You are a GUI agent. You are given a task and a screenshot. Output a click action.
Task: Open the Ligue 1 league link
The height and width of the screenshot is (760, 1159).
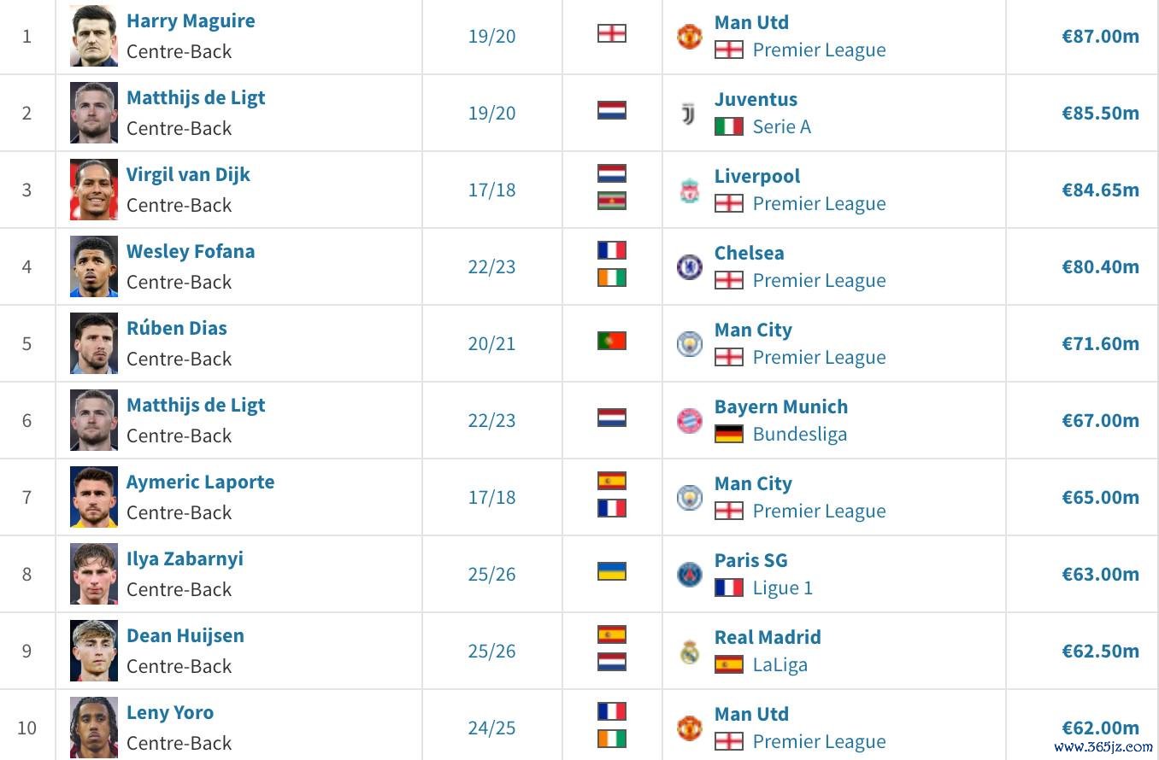783,588
